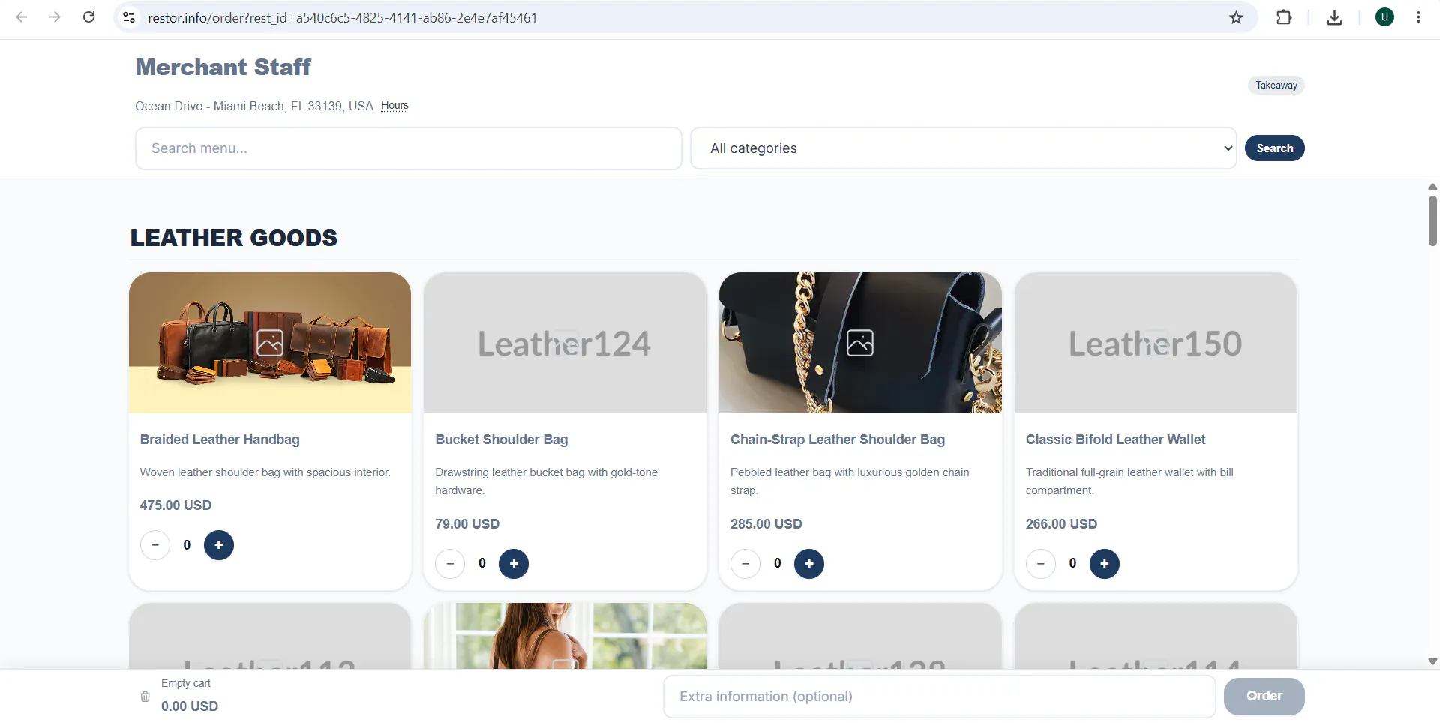The image size is (1440, 723).
Task: Open the All categories dropdown
Action: tap(964, 148)
